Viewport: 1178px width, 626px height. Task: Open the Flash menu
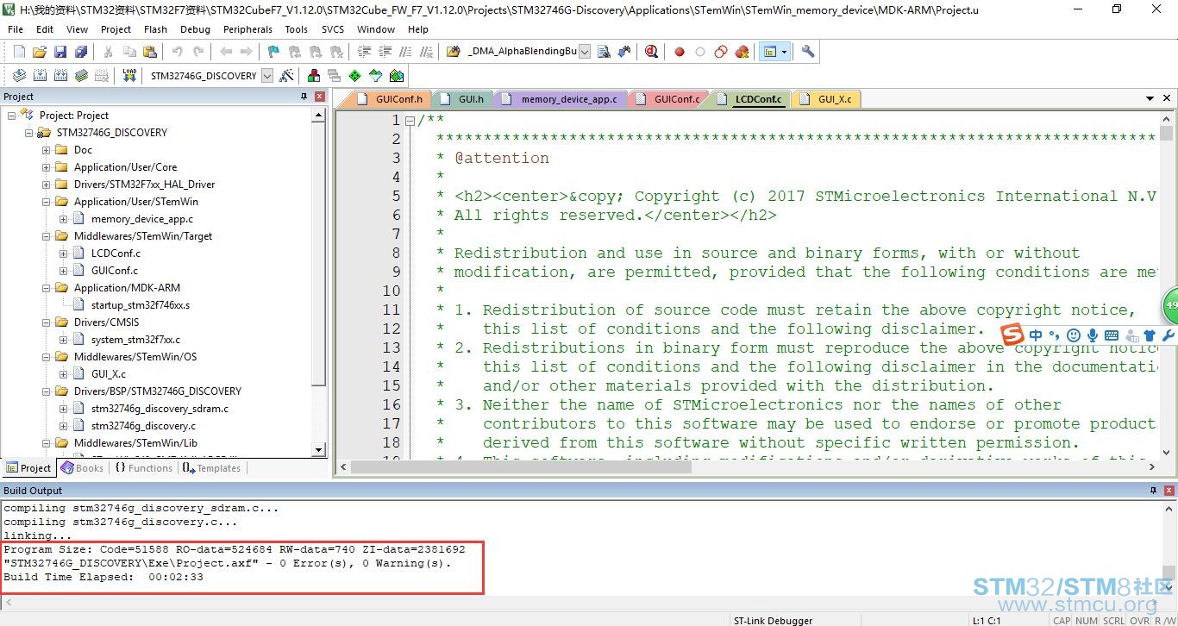tap(156, 29)
